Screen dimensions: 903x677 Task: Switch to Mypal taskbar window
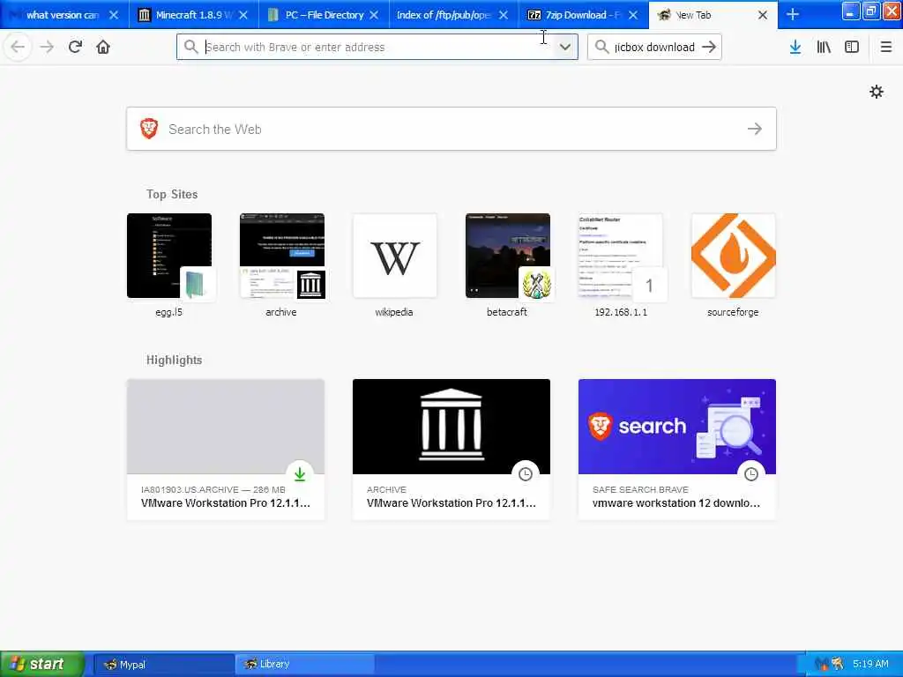pyautogui.click(x=163, y=665)
